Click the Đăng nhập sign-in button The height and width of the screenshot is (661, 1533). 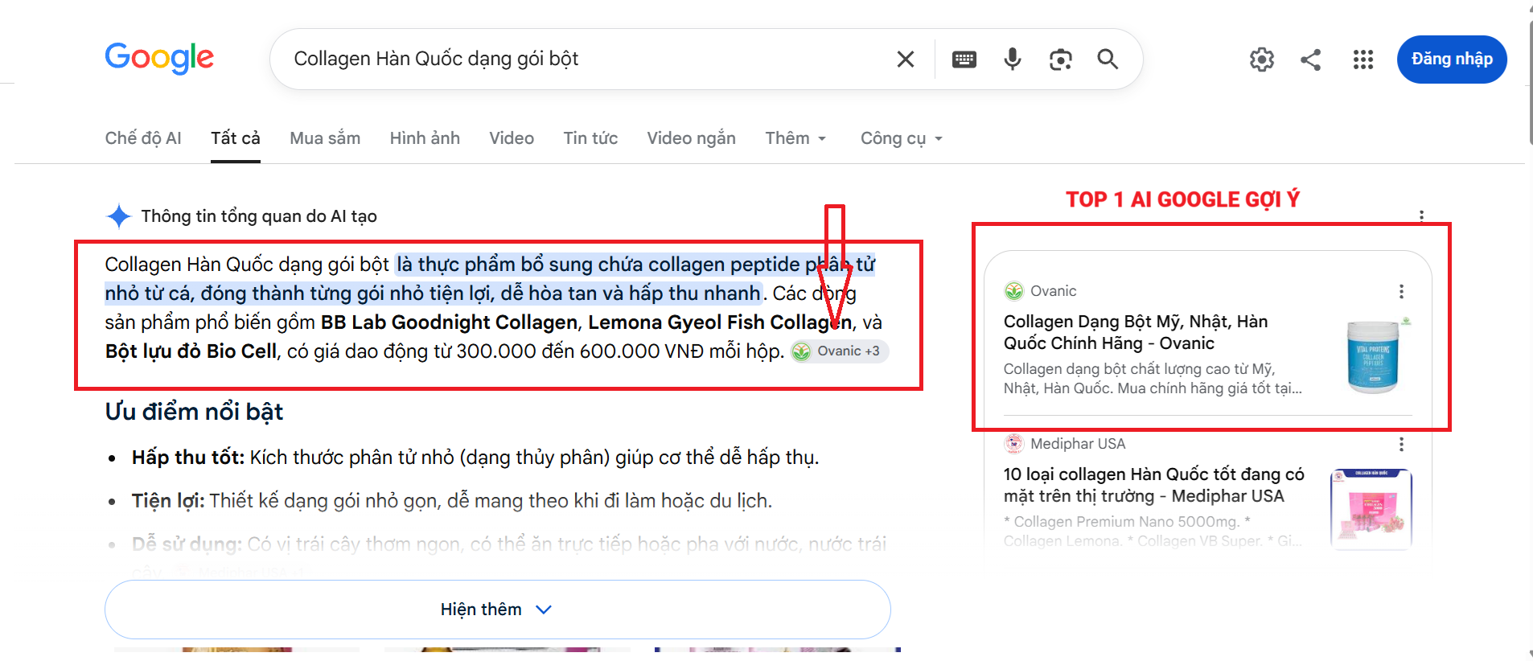[x=1452, y=59]
